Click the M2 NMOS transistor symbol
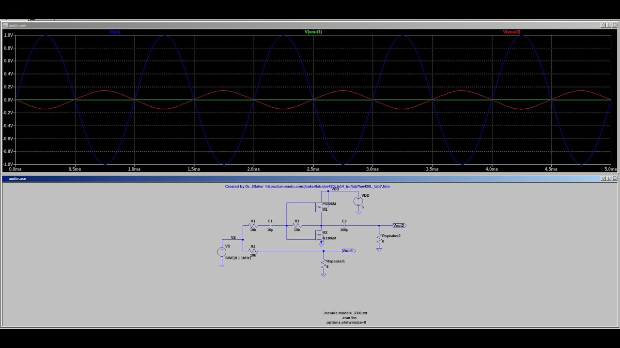This screenshot has width=620, height=348. pos(319,235)
